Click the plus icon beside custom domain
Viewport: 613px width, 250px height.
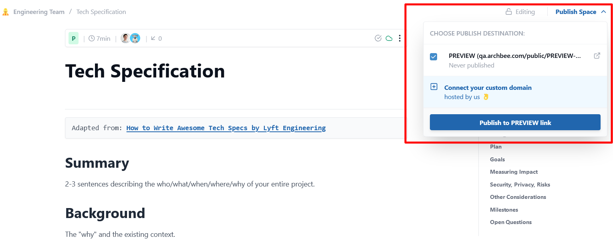[x=434, y=86]
